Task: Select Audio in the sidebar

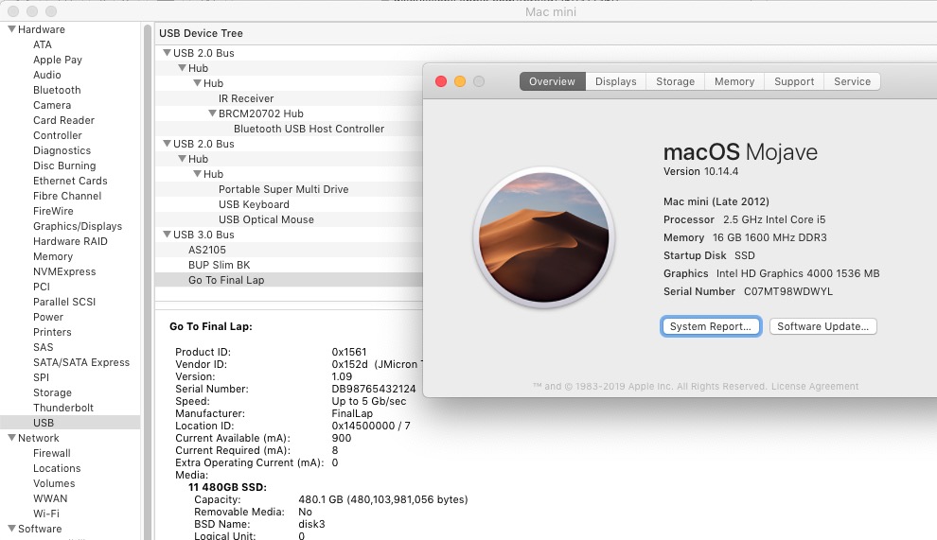Action: click(47, 75)
